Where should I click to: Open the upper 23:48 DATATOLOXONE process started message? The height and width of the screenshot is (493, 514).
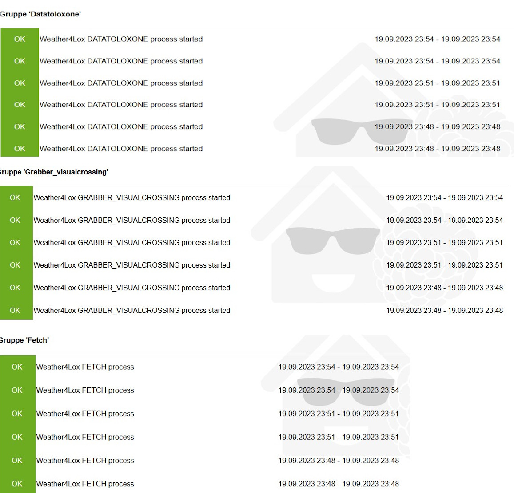[121, 126]
